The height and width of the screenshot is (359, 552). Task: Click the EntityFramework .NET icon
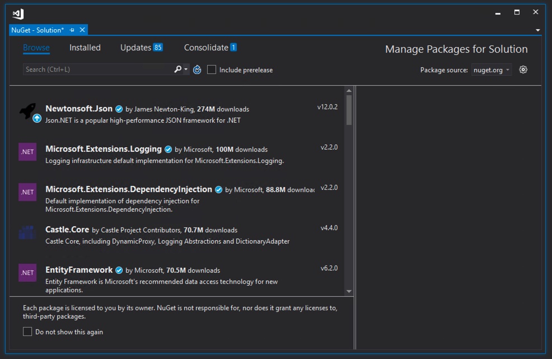[x=27, y=273]
